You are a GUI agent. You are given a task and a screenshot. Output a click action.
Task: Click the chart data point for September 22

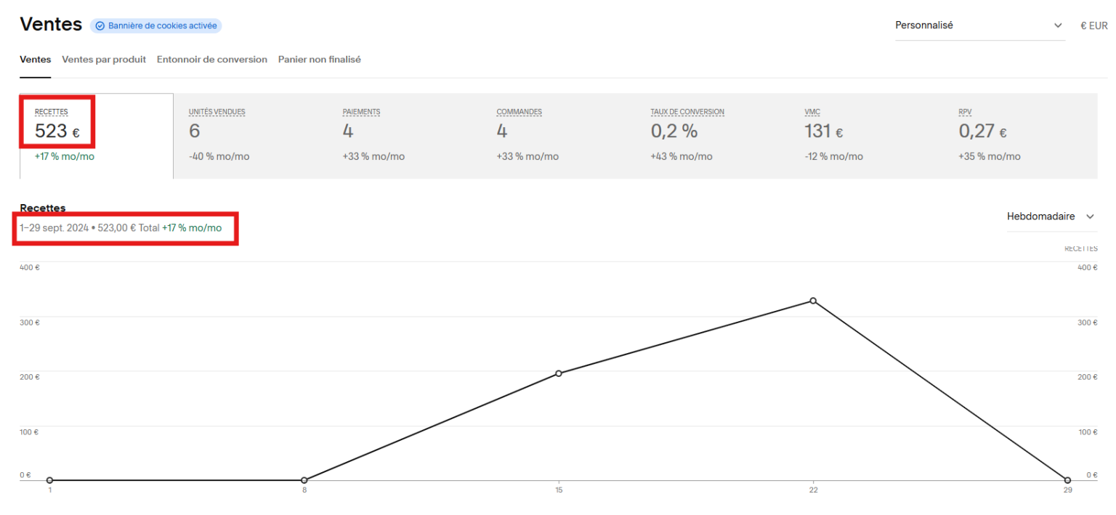[812, 301]
